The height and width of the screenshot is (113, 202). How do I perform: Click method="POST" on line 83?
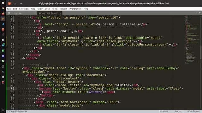pyautogui.click(x=105, y=102)
